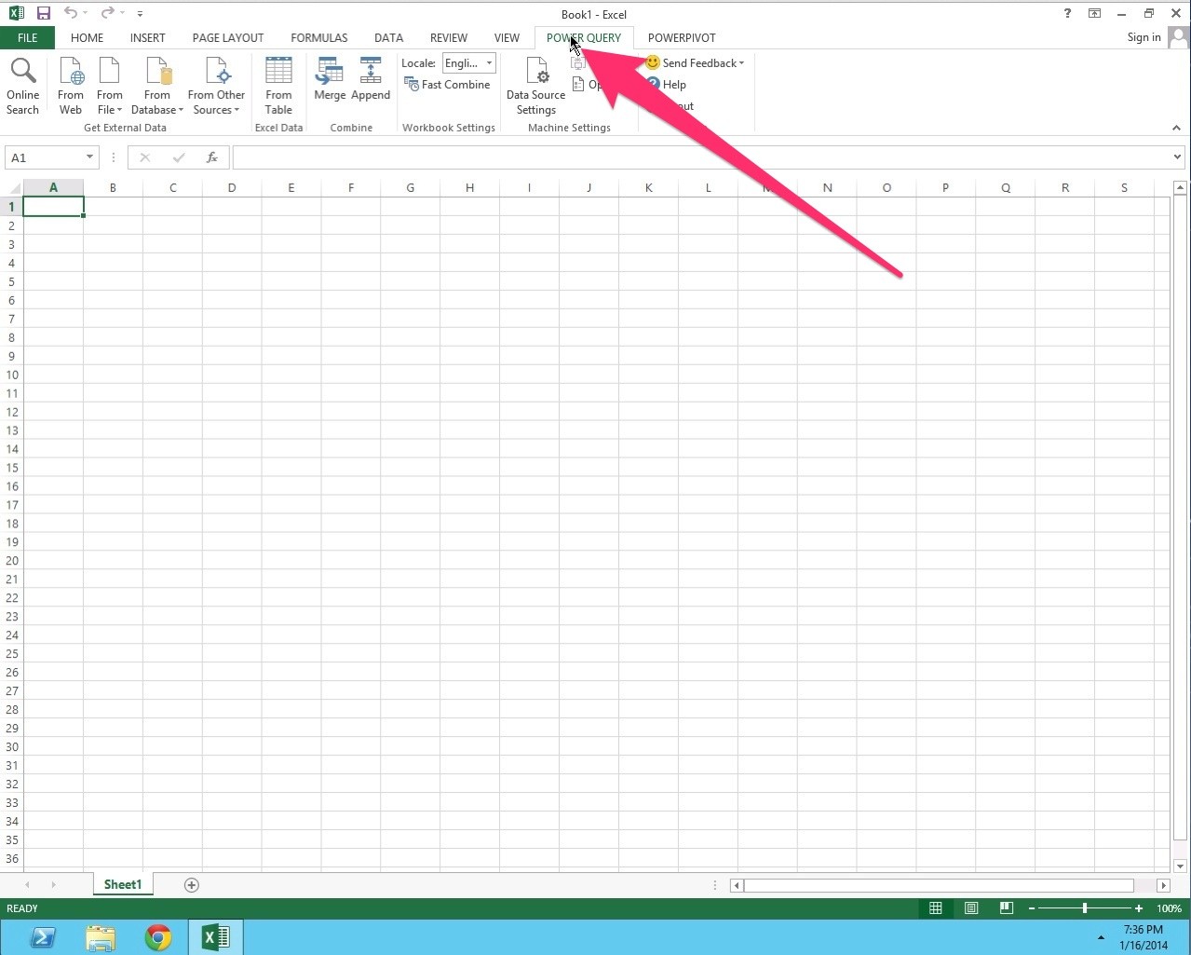Switch to Page Break Preview
1191x955 pixels.
coord(1007,908)
